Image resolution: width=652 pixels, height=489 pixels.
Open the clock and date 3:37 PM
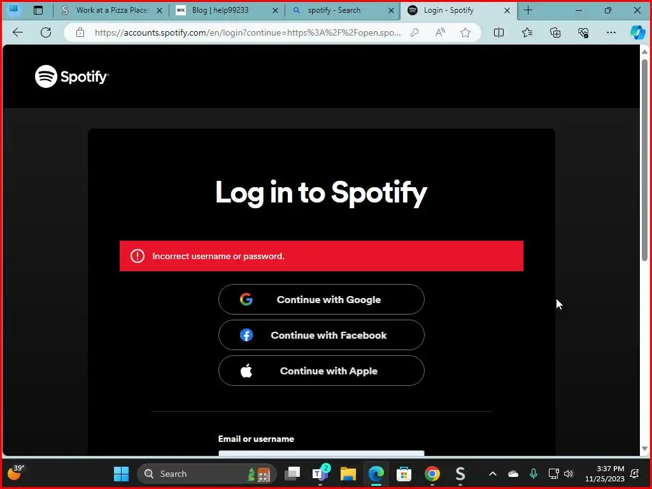pyautogui.click(x=605, y=474)
